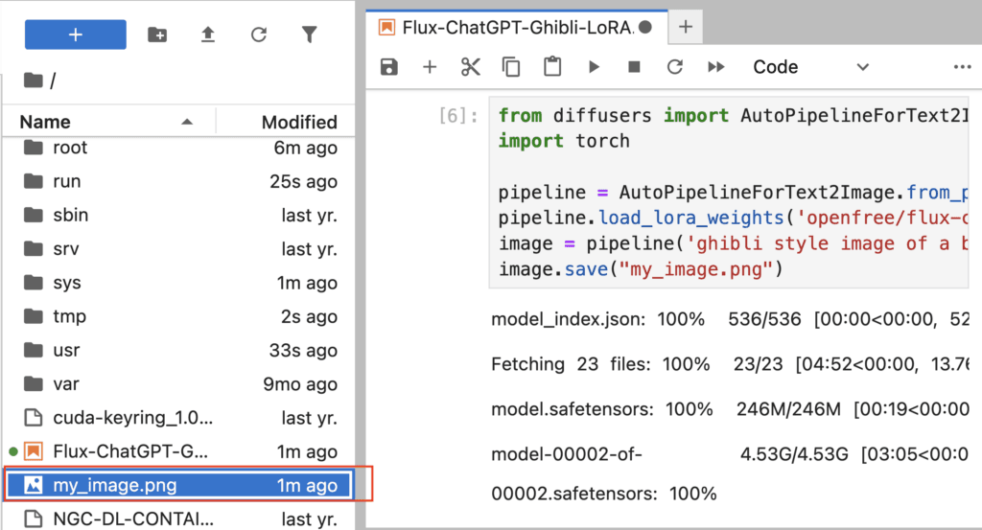This screenshot has height=530, width=982.
Task: Select the NGC-DL-CONTAI file
Action: [179, 518]
